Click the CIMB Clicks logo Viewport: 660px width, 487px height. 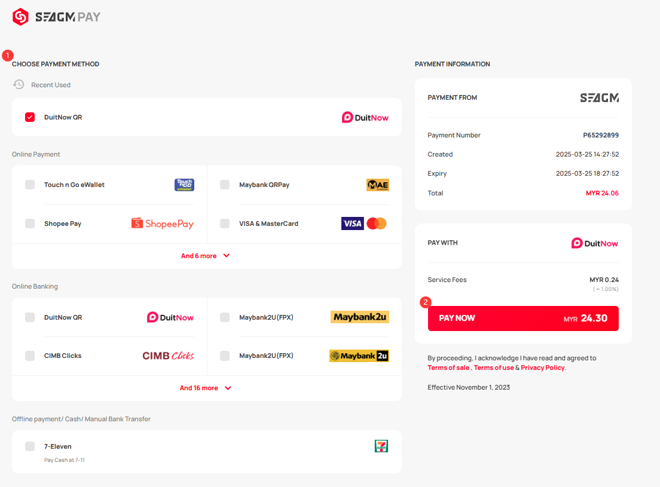pyautogui.click(x=168, y=356)
